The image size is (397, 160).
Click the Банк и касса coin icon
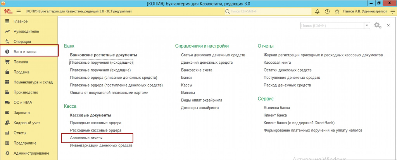7,52
